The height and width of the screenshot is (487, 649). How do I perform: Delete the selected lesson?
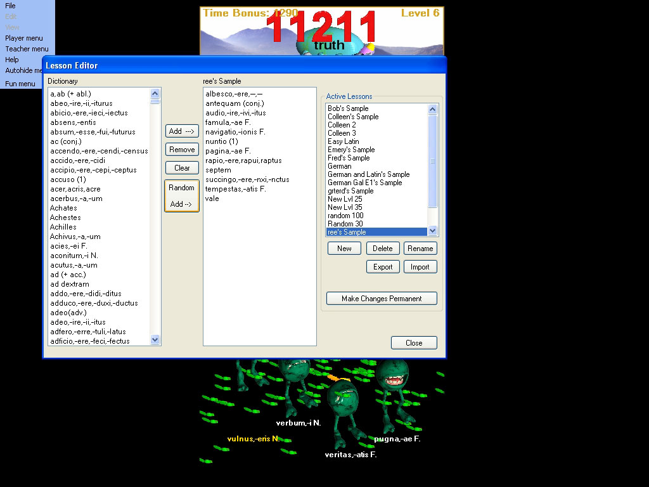[383, 248]
